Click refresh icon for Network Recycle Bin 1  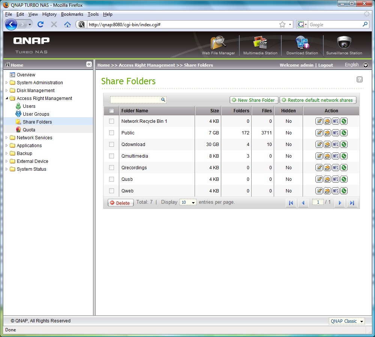[344, 121]
